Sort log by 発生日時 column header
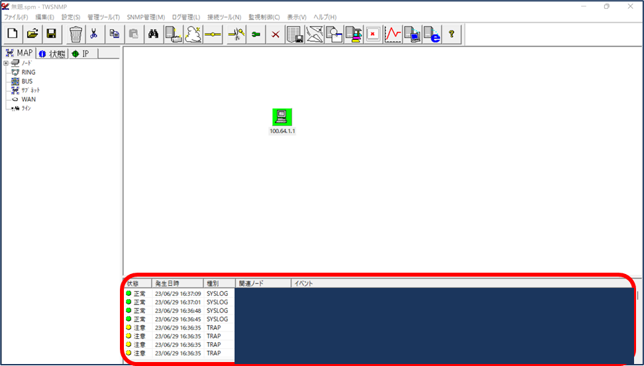Screen dimensions: 644x366 [x=178, y=283]
